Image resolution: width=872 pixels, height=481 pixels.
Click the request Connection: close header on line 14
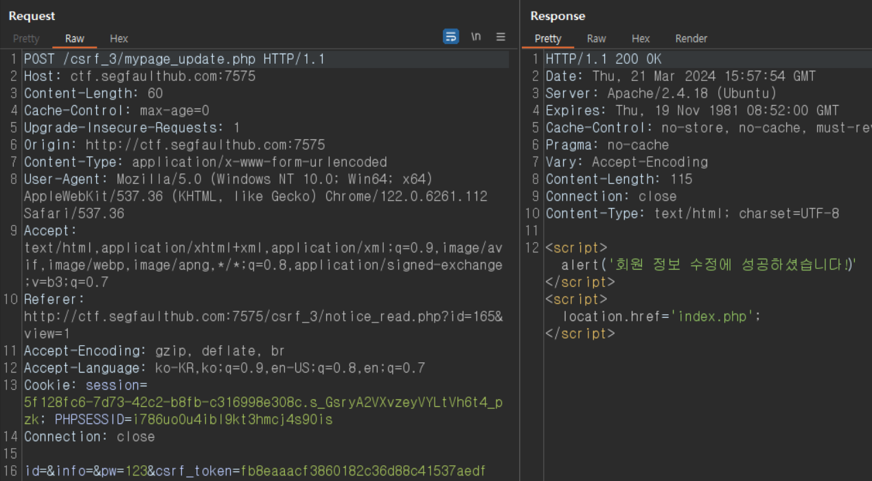point(89,436)
